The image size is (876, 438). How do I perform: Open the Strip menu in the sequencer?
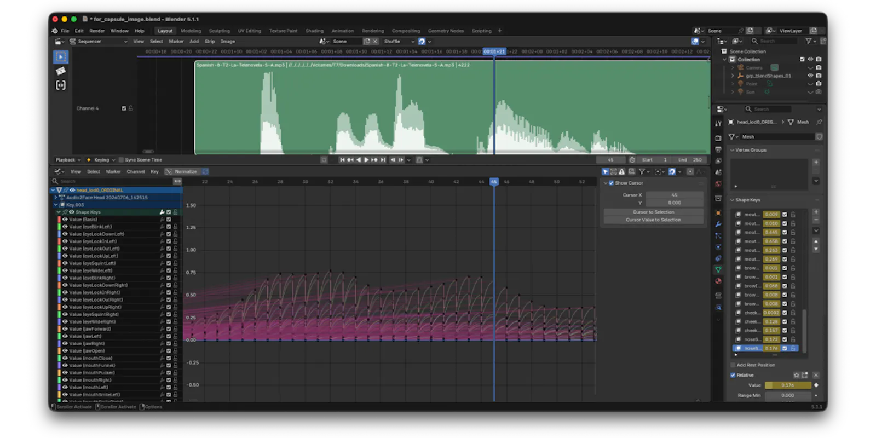point(210,41)
